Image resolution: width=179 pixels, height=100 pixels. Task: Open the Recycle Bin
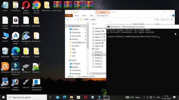pos(5,52)
